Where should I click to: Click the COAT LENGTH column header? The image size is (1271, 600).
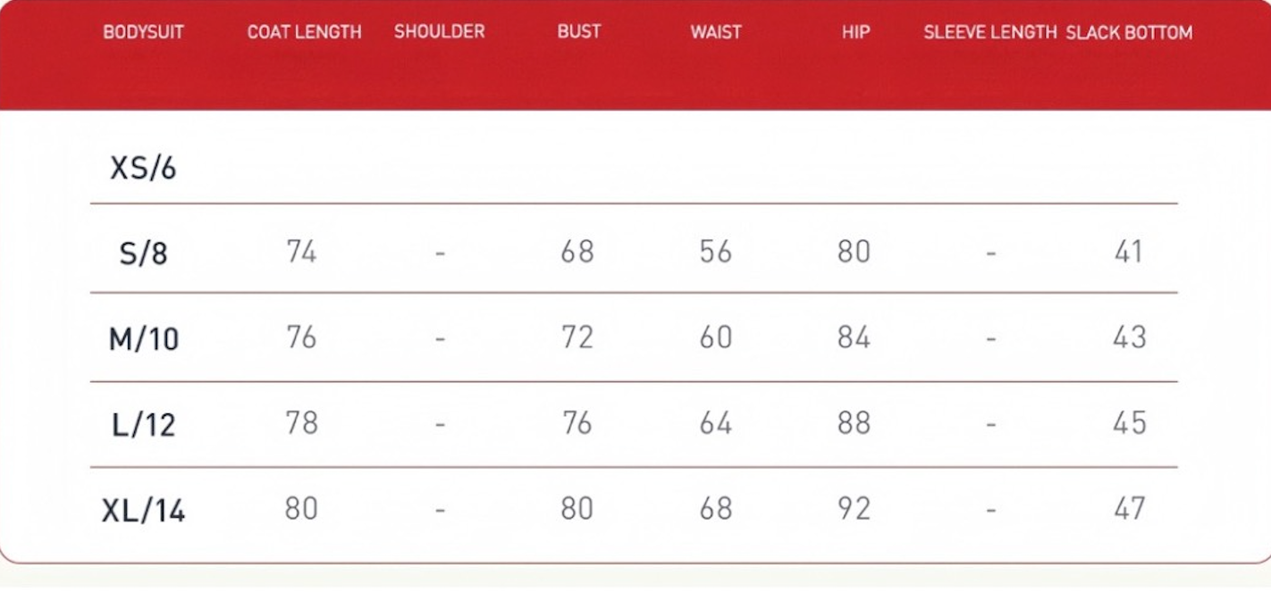pyautogui.click(x=305, y=32)
